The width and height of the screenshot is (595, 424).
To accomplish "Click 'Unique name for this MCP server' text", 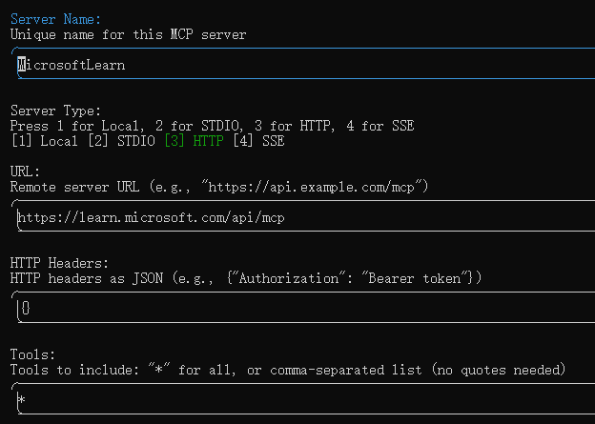I will [x=128, y=34].
